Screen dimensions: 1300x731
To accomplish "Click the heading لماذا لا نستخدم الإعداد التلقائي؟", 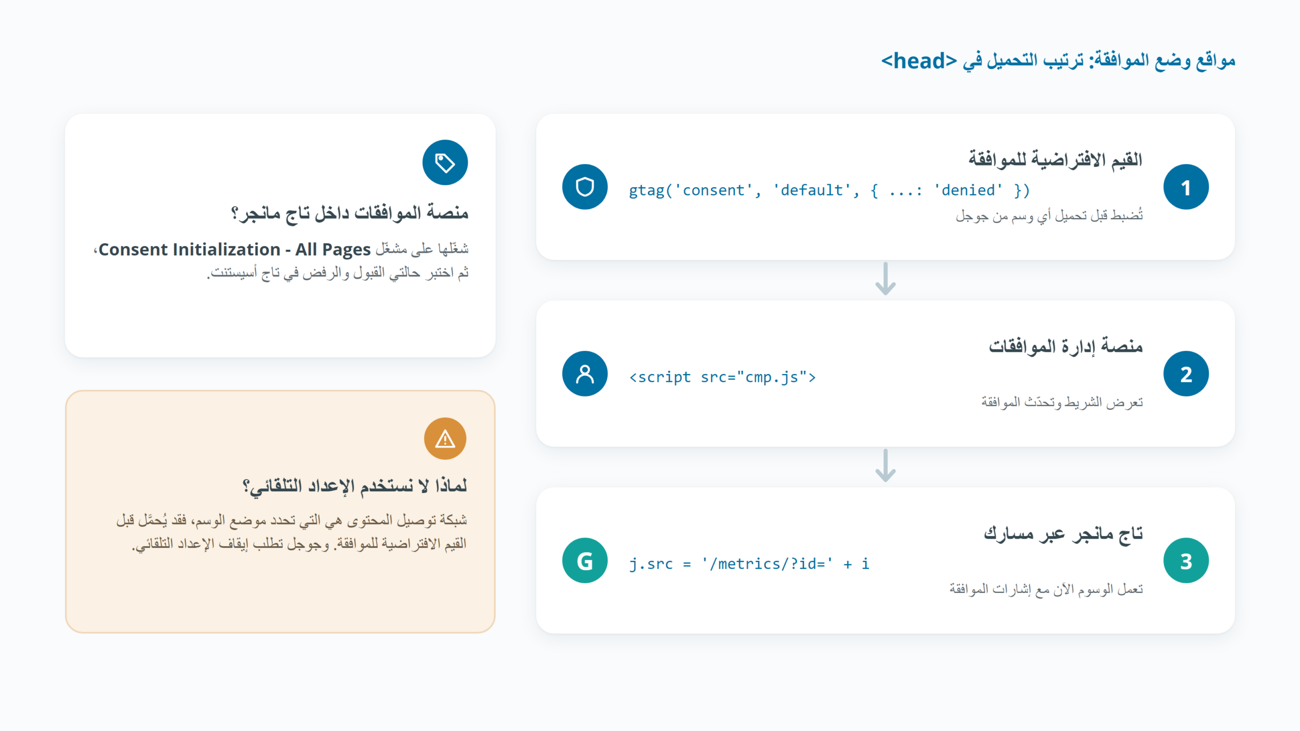I will click(x=354, y=486).
